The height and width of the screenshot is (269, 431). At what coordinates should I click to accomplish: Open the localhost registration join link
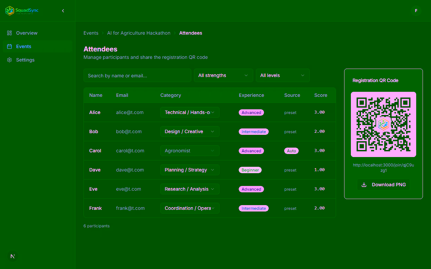384,168
